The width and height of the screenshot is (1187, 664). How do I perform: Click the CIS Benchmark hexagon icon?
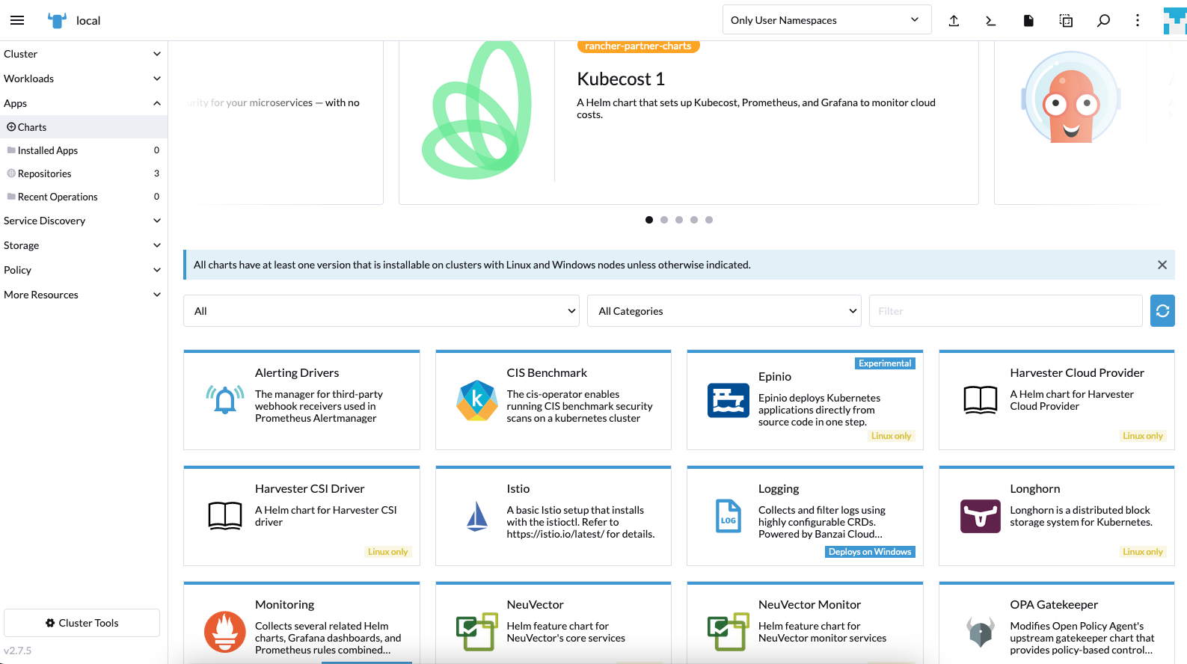click(x=477, y=400)
